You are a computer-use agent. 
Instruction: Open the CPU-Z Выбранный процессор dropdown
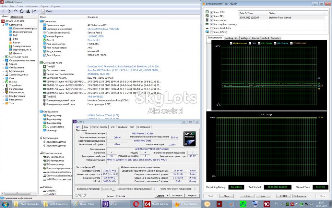(x=108, y=189)
